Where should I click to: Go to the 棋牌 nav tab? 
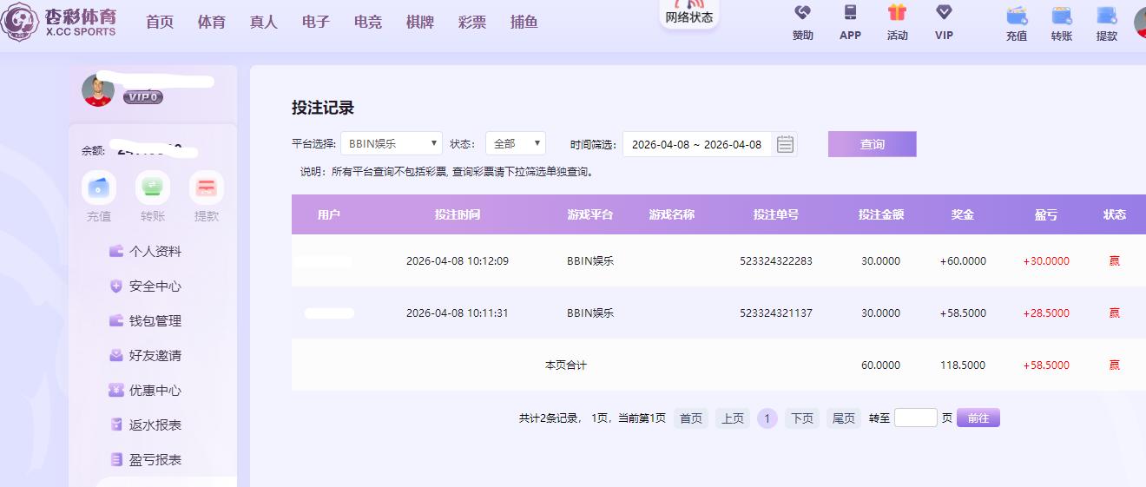coord(420,22)
